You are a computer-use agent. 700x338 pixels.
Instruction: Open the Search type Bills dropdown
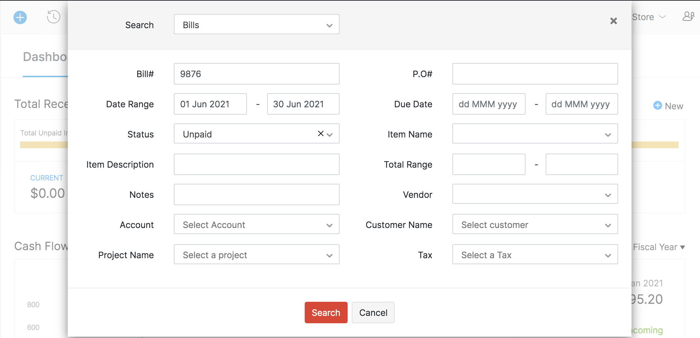point(256,24)
